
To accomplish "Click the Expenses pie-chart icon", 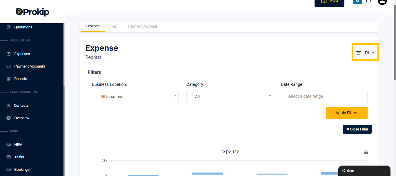I will 8,54.
